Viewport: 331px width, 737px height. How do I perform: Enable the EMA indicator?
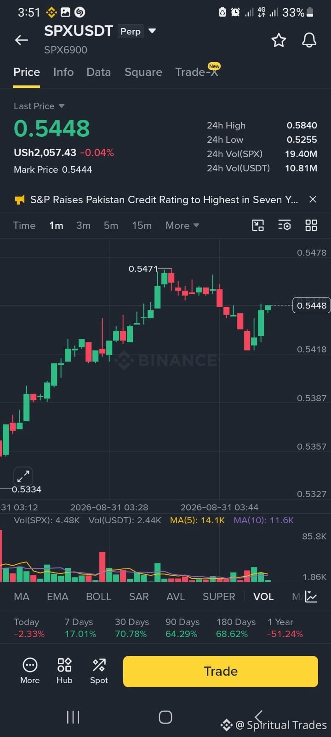tap(57, 597)
